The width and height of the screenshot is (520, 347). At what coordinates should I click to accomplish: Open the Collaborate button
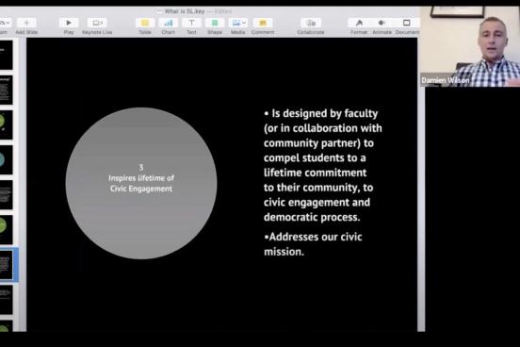pos(311,23)
